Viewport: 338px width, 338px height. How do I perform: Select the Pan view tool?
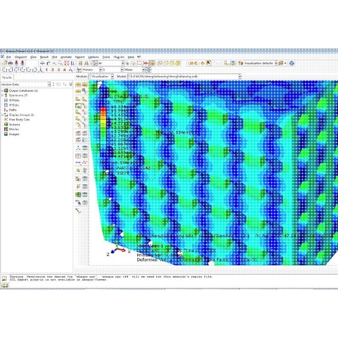42,63
